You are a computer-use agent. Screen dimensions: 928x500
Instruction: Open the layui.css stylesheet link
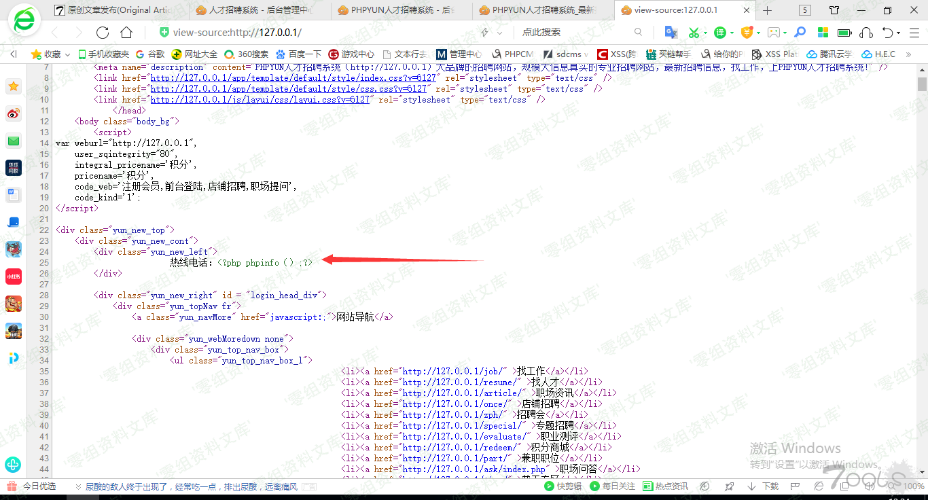[260, 100]
